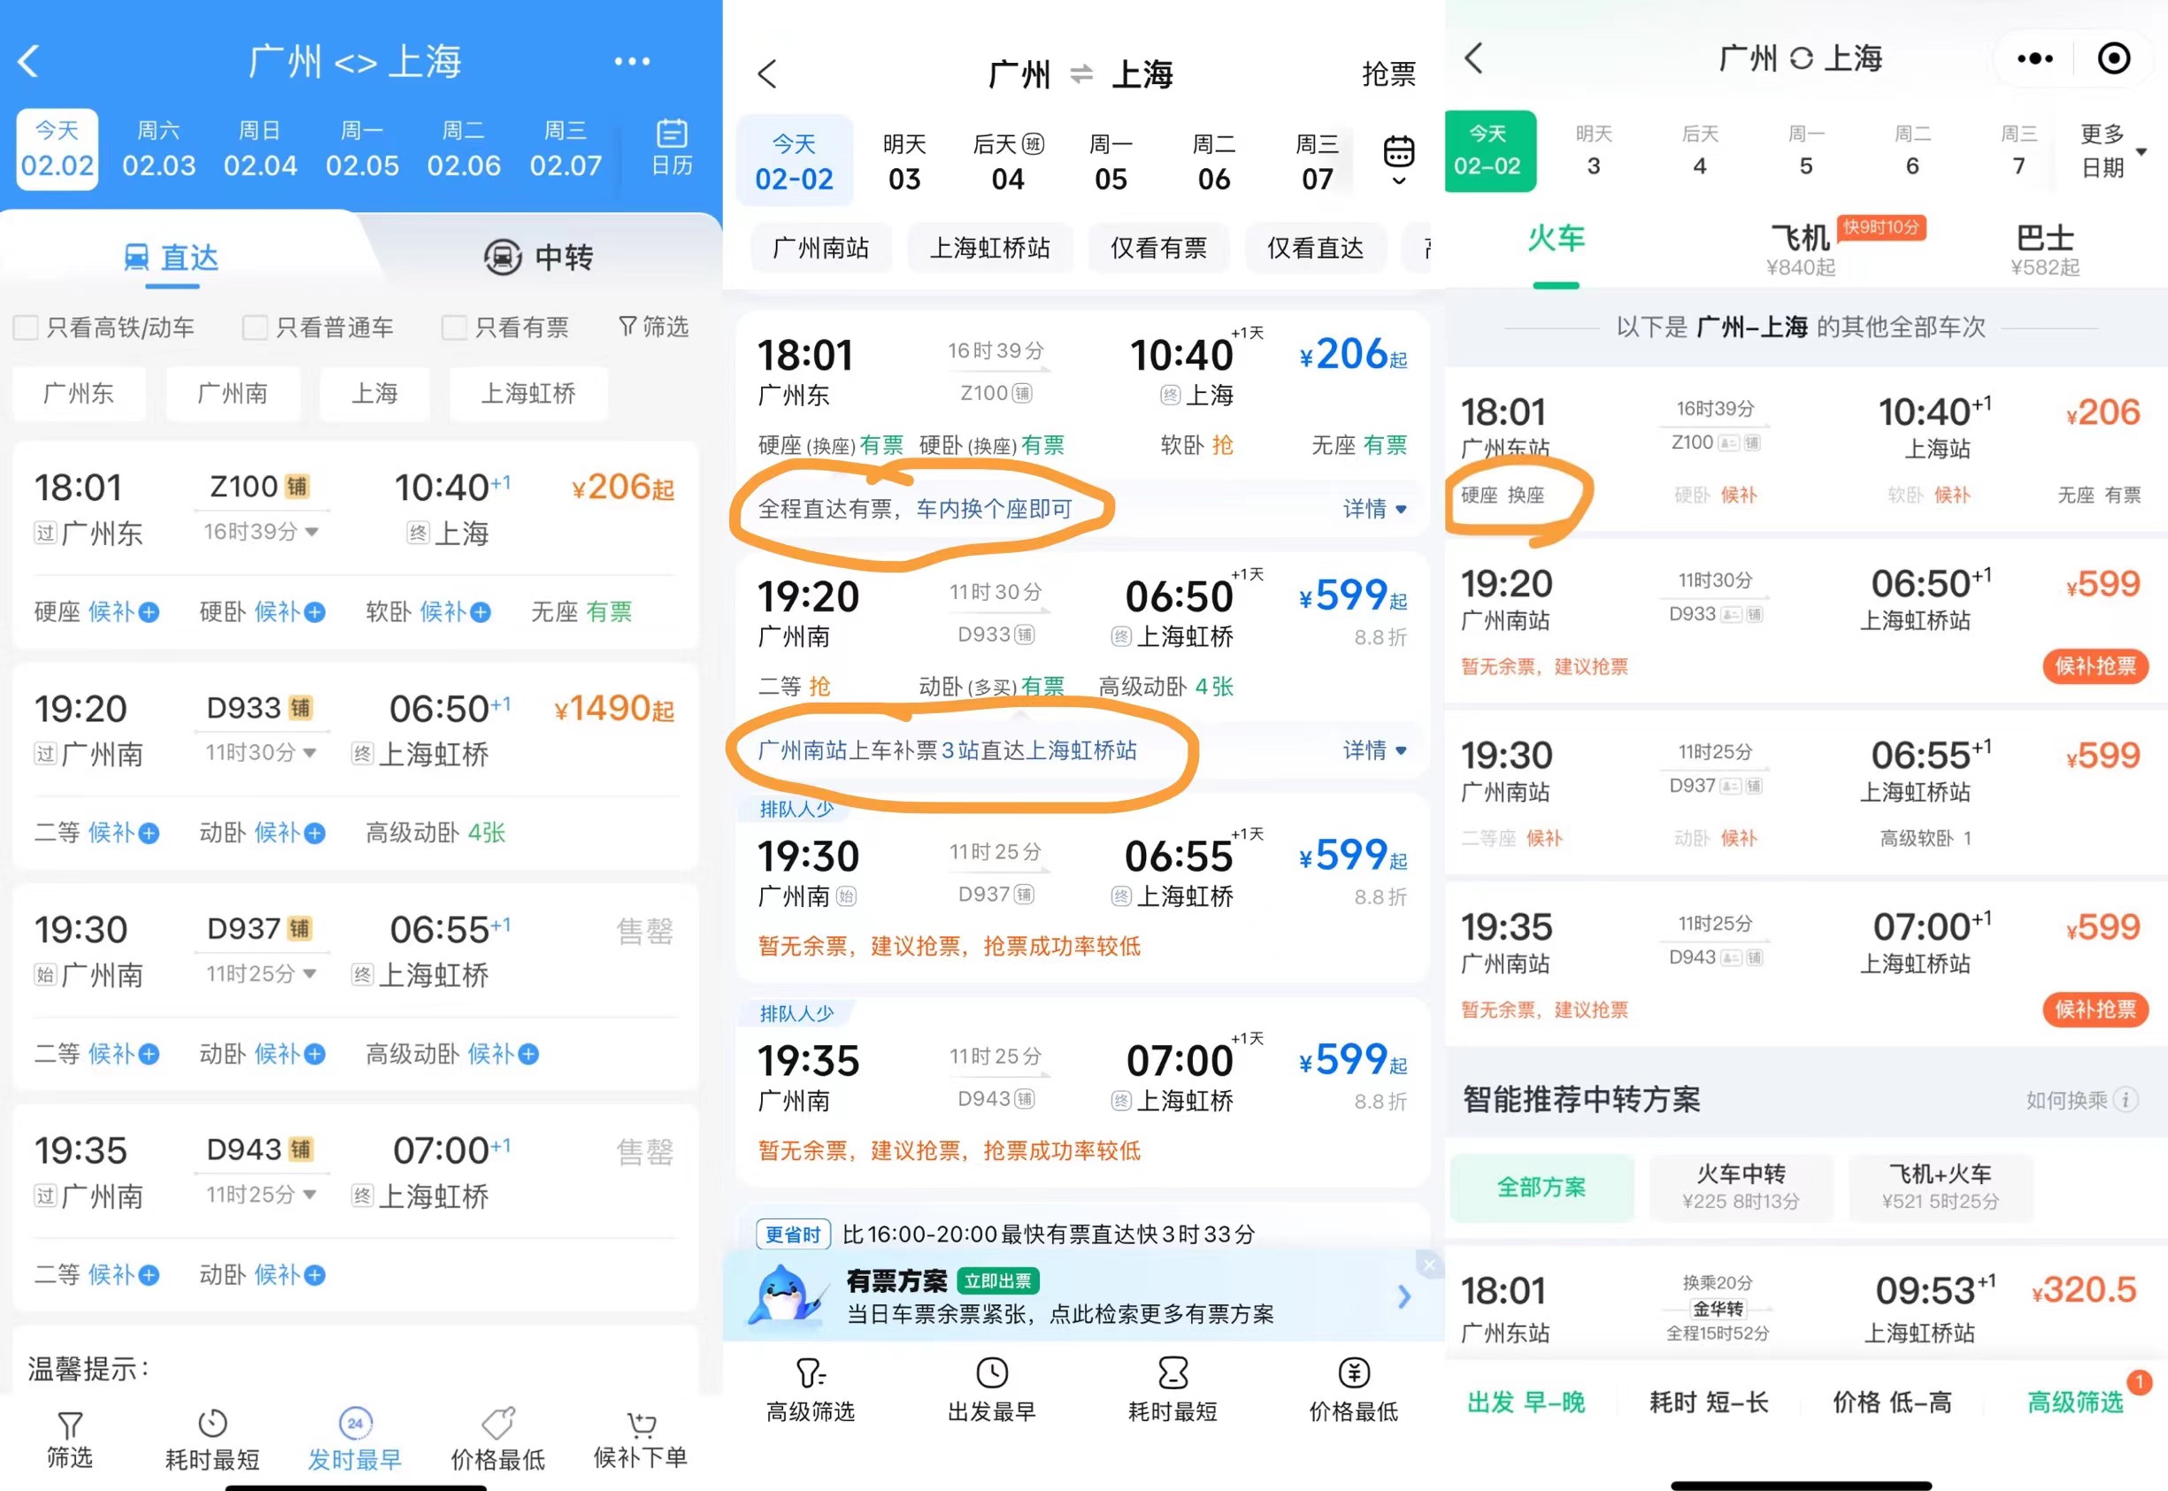This screenshot has height=1491, width=2168.
Task: Enable the 只看普通车 checkbox
Action: click(x=254, y=328)
